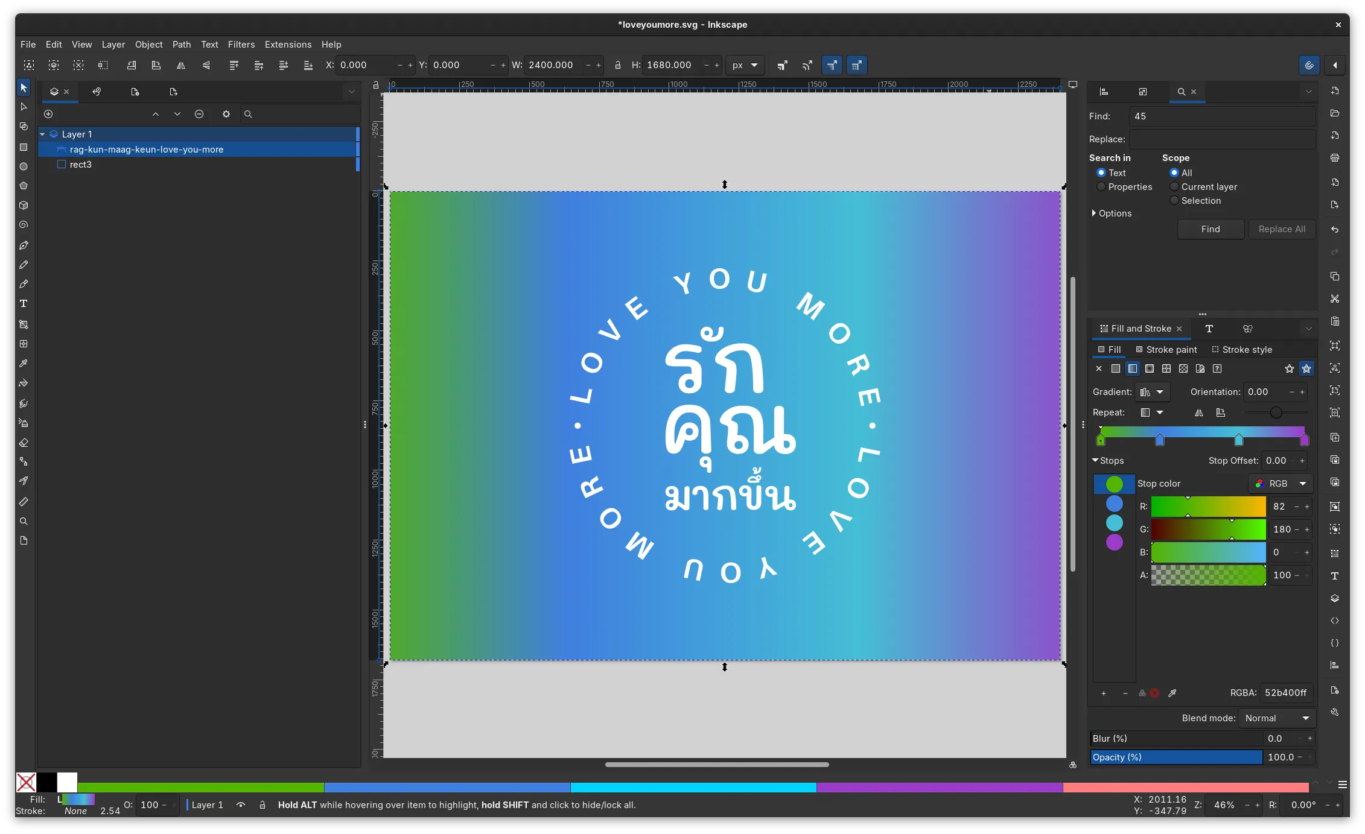Select the Text tool in toolbox

(x=24, y=303)
